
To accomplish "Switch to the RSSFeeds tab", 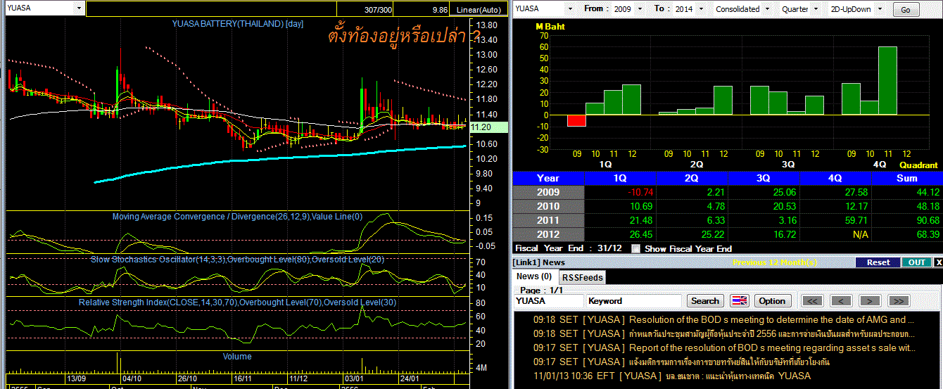I will pyautogui.click(x=582, y=277).
